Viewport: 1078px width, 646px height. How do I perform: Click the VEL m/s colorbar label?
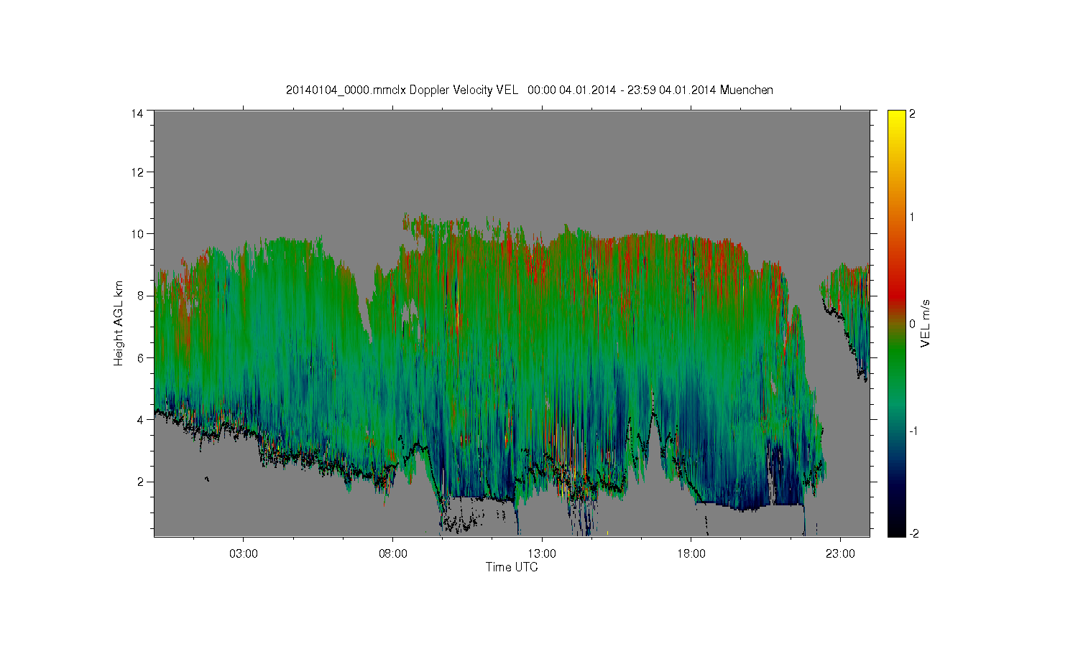click(x=926, y=324)
